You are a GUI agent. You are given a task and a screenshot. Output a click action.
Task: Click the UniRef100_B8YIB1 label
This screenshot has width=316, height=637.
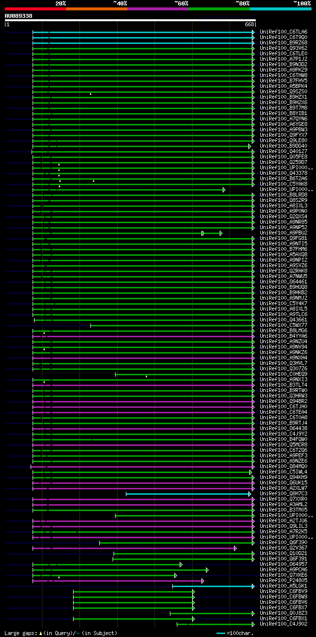pyautogui.click(x=283, y=113)
